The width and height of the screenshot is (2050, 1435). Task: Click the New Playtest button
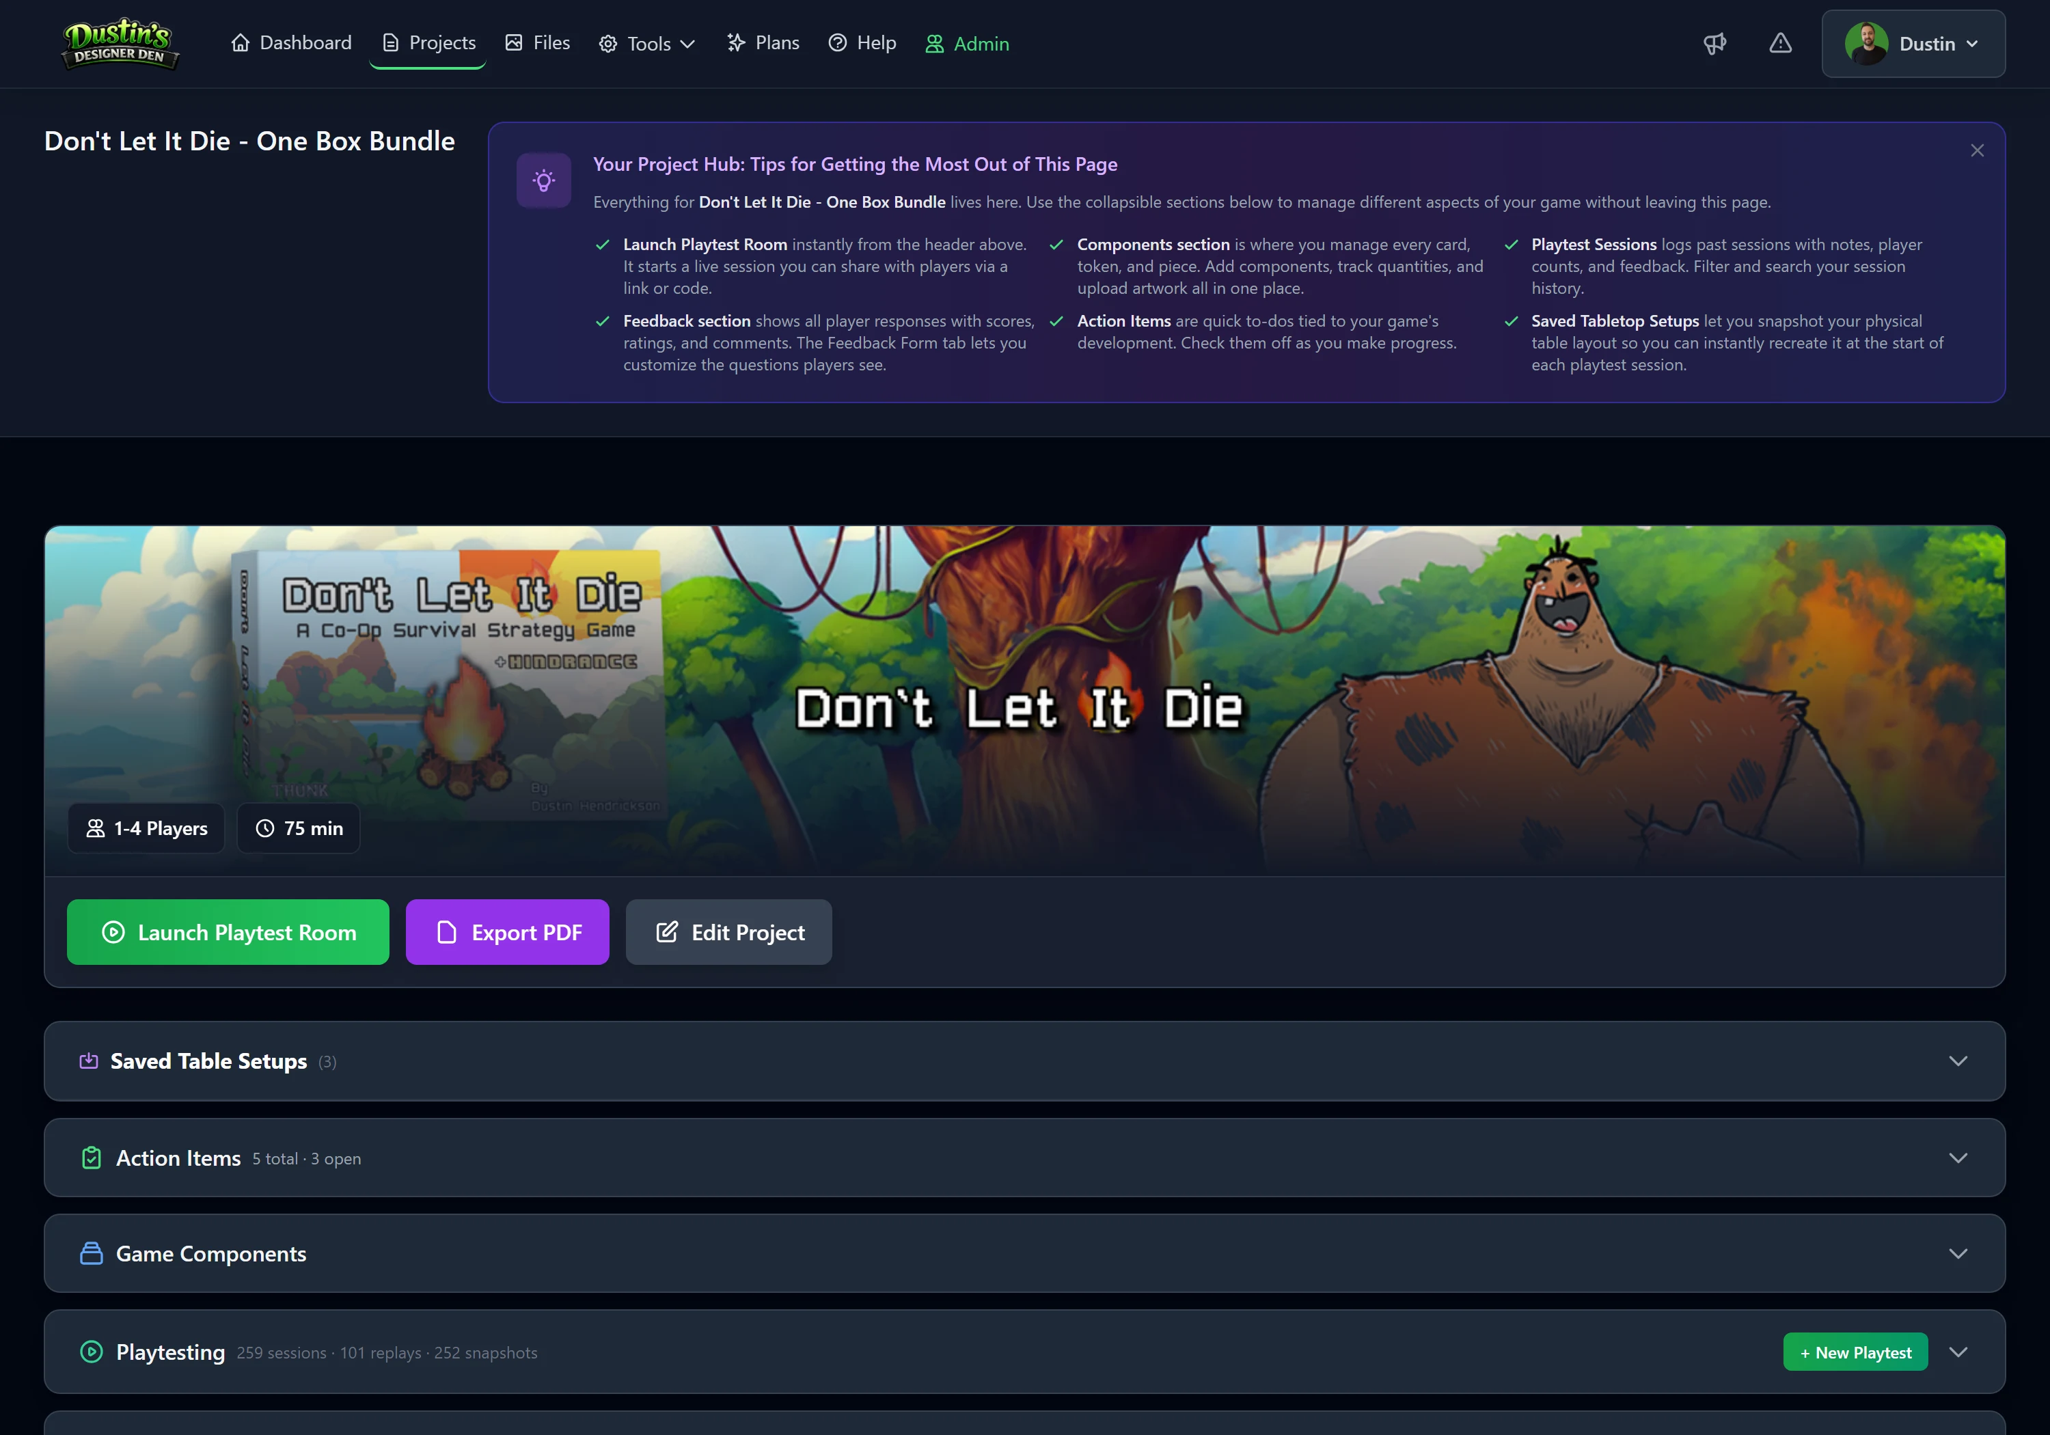1855,1352
